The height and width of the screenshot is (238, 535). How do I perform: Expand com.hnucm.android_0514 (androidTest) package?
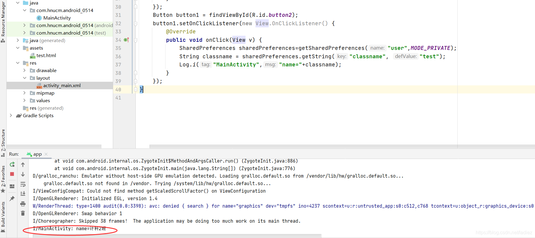tap(25, 25)
